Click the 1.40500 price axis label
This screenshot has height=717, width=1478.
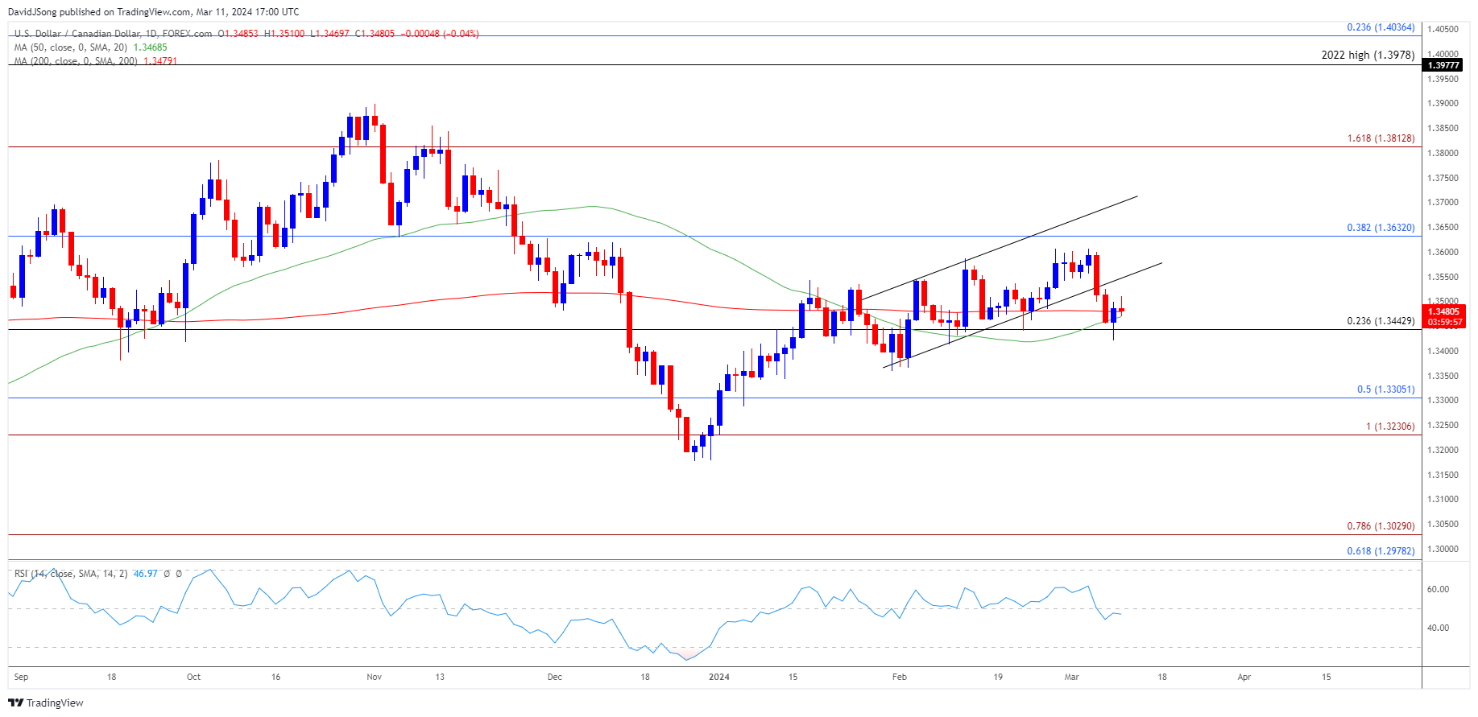point(1443,29)
